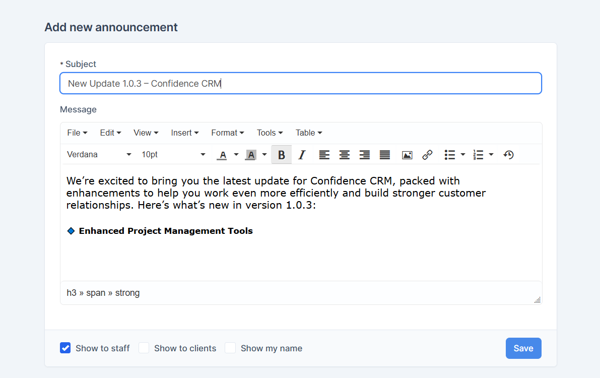Uncheck the Show to staff checkbox
Viewport: 600px width, 378px height.
click(65, 348)
